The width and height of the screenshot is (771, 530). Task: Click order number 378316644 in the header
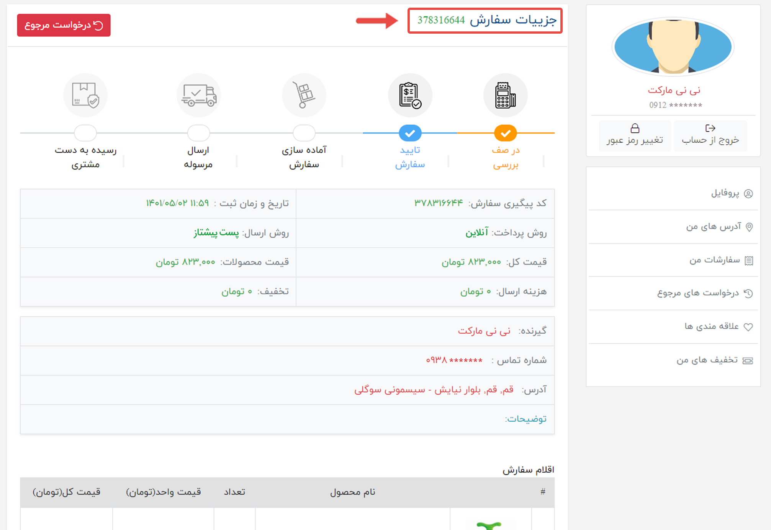(x=441, y=20)
